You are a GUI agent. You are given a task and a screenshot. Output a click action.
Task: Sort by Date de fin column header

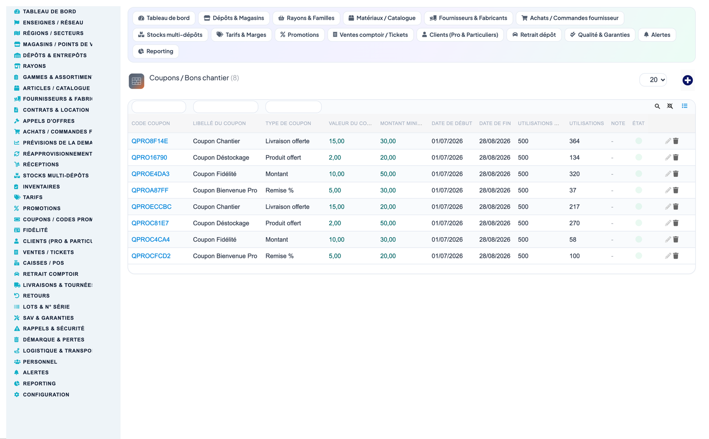[x=495, y=123]
